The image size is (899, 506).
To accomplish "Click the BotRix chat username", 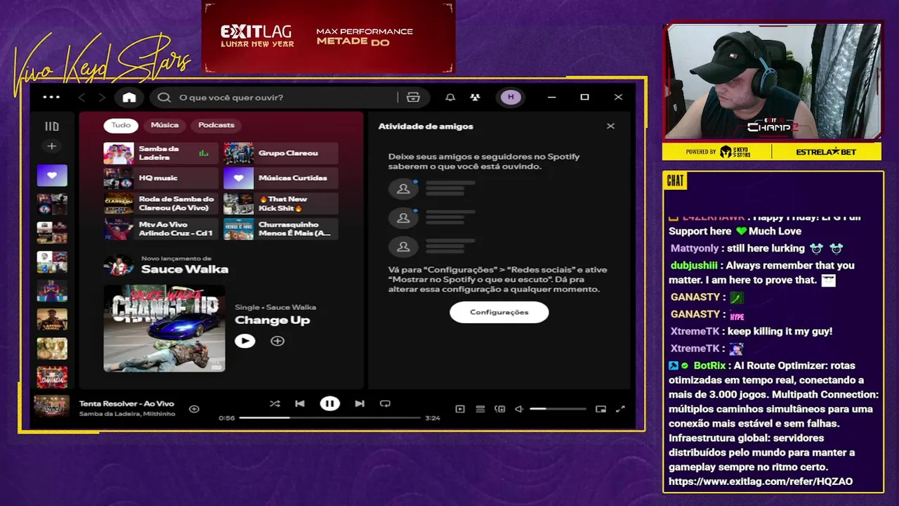I will [709, 365].
